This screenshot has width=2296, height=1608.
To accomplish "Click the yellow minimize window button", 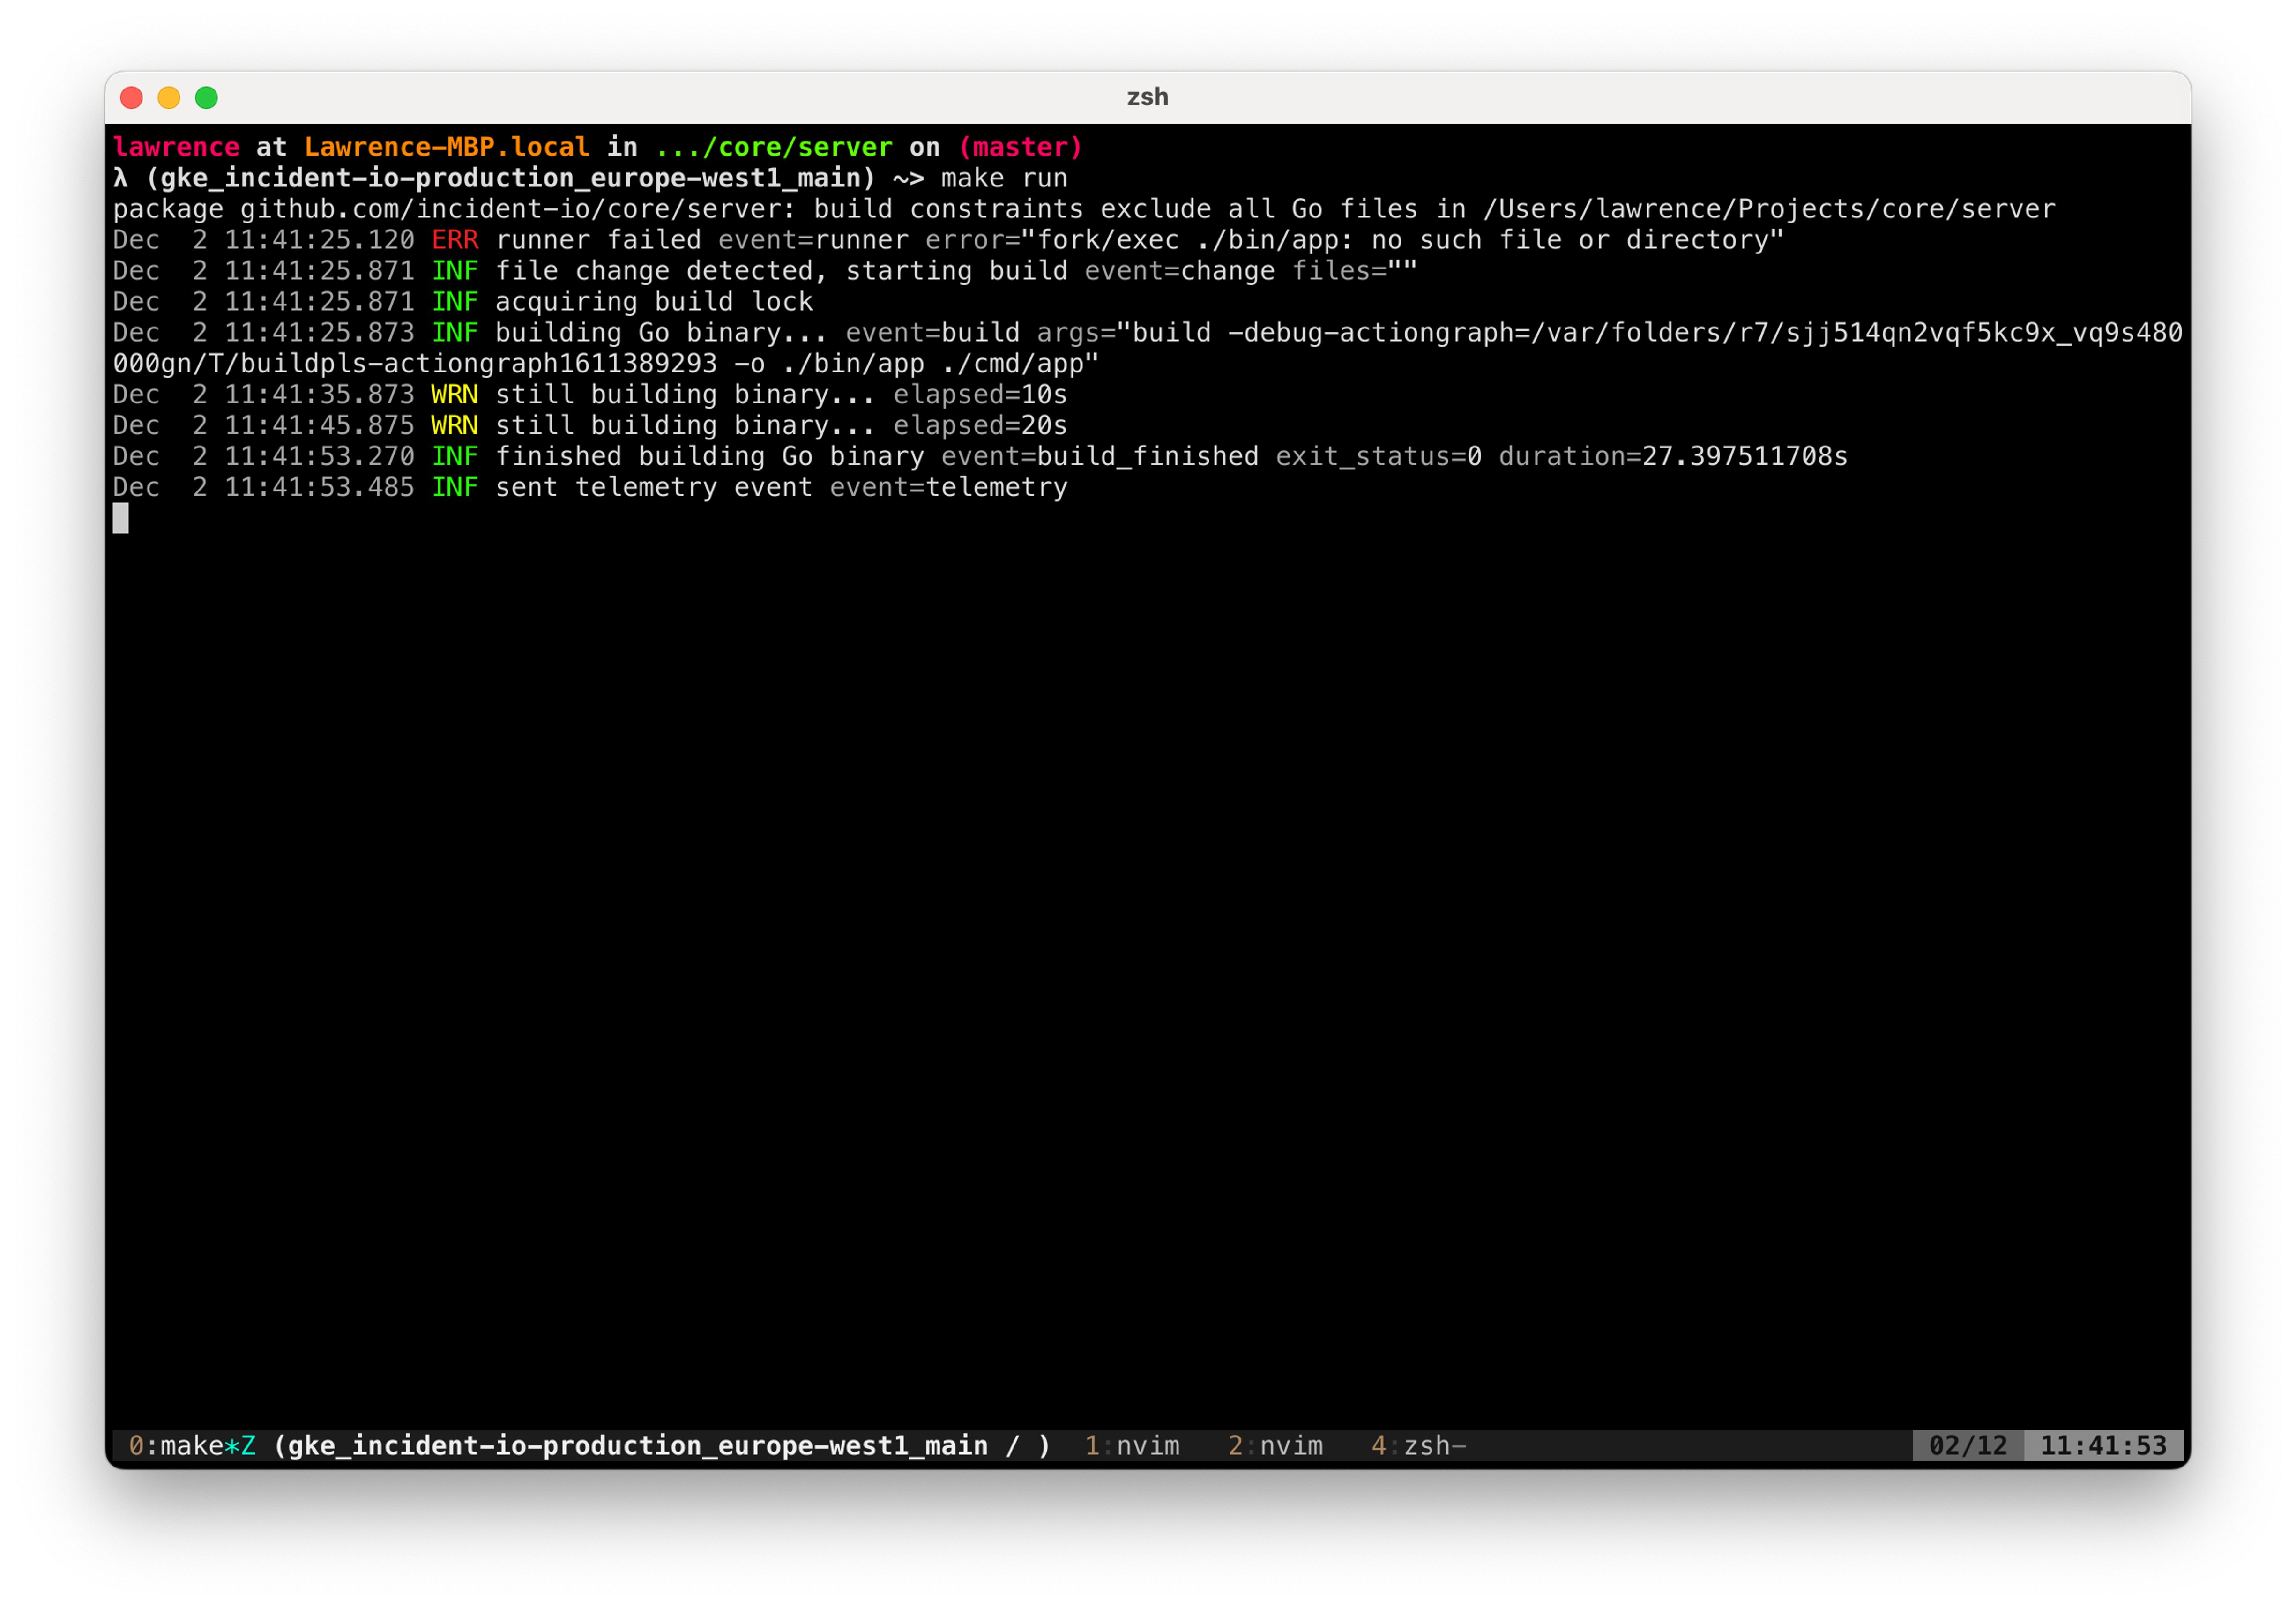I will pos(169,97).
